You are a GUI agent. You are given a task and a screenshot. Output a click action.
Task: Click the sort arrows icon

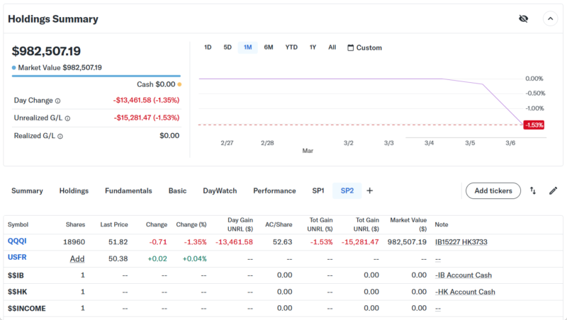coord(533,190)
